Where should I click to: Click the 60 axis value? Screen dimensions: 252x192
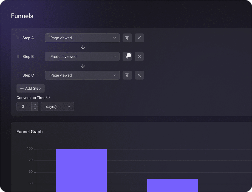tap(30, 172)
